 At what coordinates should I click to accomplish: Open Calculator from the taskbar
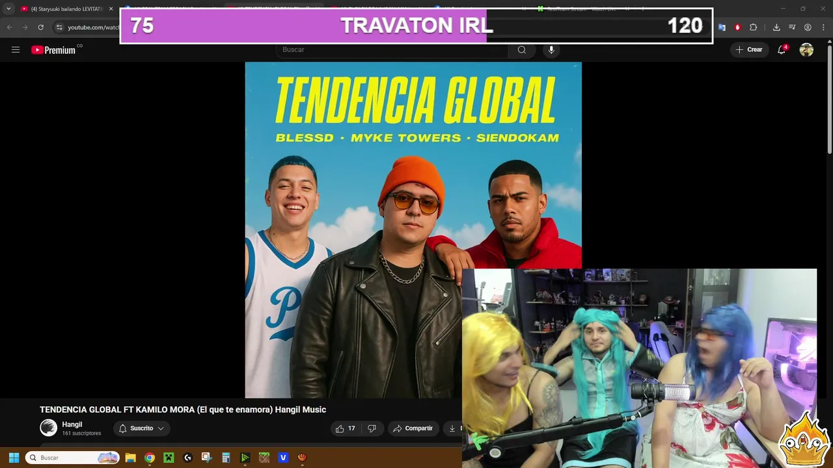pyautogui.click(x=226, y=458)
